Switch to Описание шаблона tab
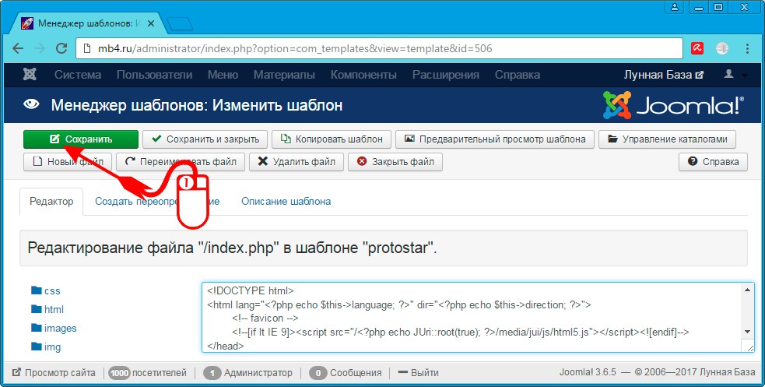 coord(286,201)
